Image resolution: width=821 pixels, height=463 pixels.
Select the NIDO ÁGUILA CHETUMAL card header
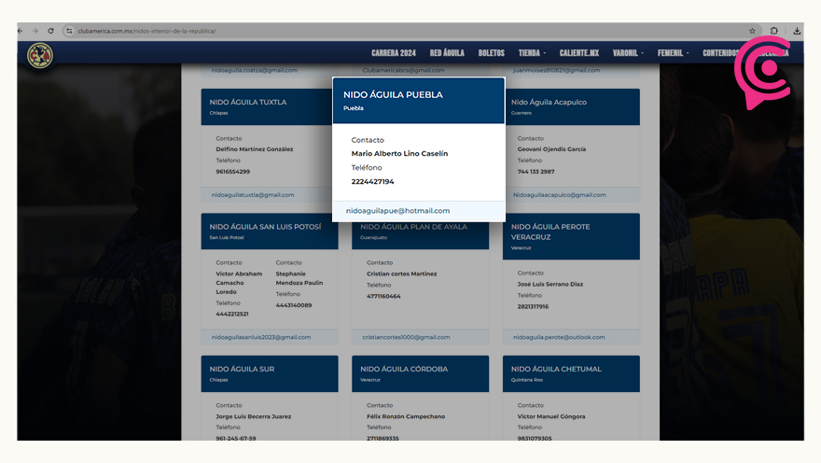pyautogui.click(x=571, y=374)
